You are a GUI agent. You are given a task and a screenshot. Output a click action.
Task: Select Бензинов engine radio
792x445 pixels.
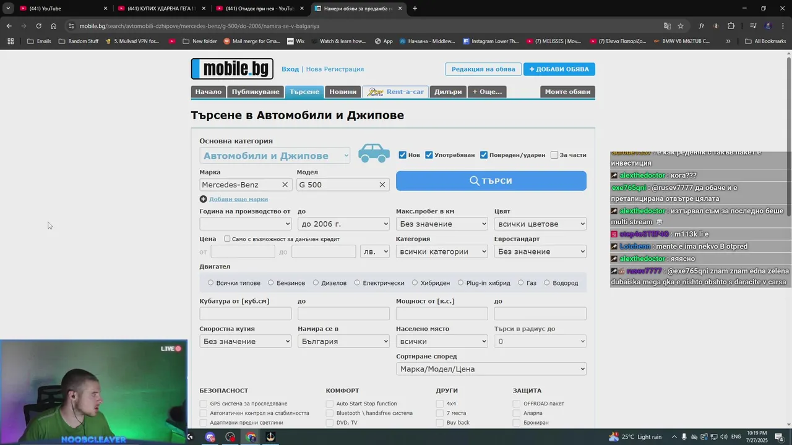(270, 282)
